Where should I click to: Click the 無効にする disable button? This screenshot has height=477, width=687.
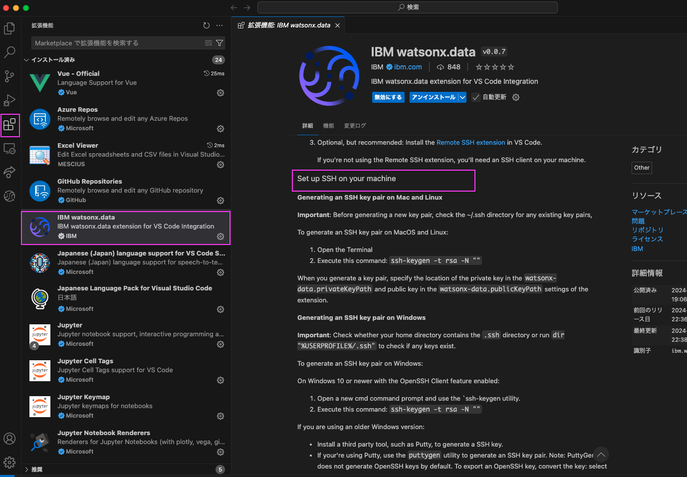click(x=388, y=97)
